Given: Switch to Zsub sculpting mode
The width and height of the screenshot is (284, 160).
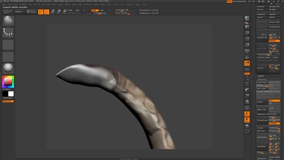Looking at the screenshot, I should coord(102,10).
